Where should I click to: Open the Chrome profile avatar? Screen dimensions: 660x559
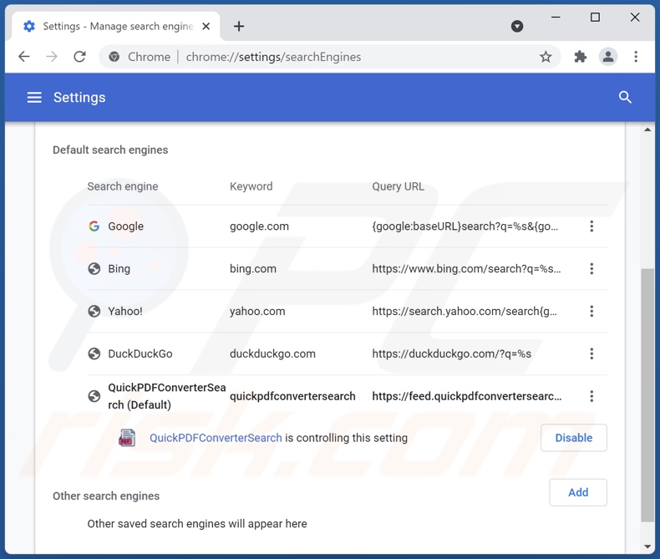[608, 57]
